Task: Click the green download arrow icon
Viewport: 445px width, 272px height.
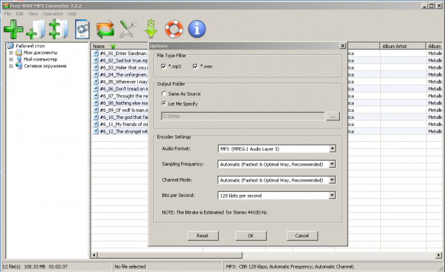Action: point(151,29)
